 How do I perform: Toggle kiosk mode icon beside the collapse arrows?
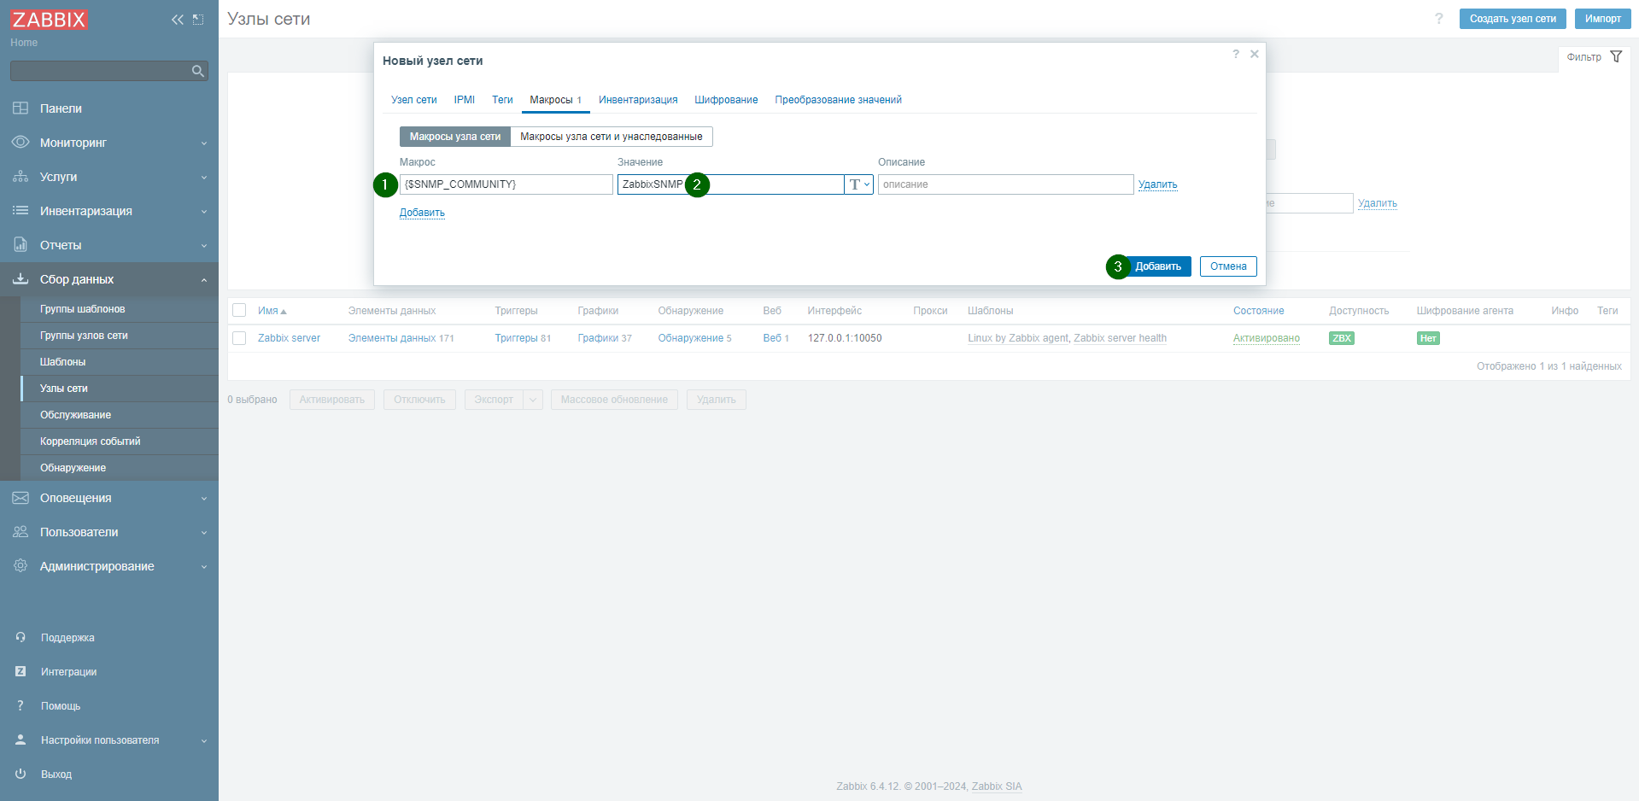tap(198, 20)
